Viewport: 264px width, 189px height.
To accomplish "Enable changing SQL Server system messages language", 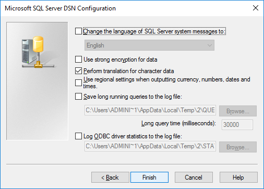I will pyautogui.click(x=78, y=31).
